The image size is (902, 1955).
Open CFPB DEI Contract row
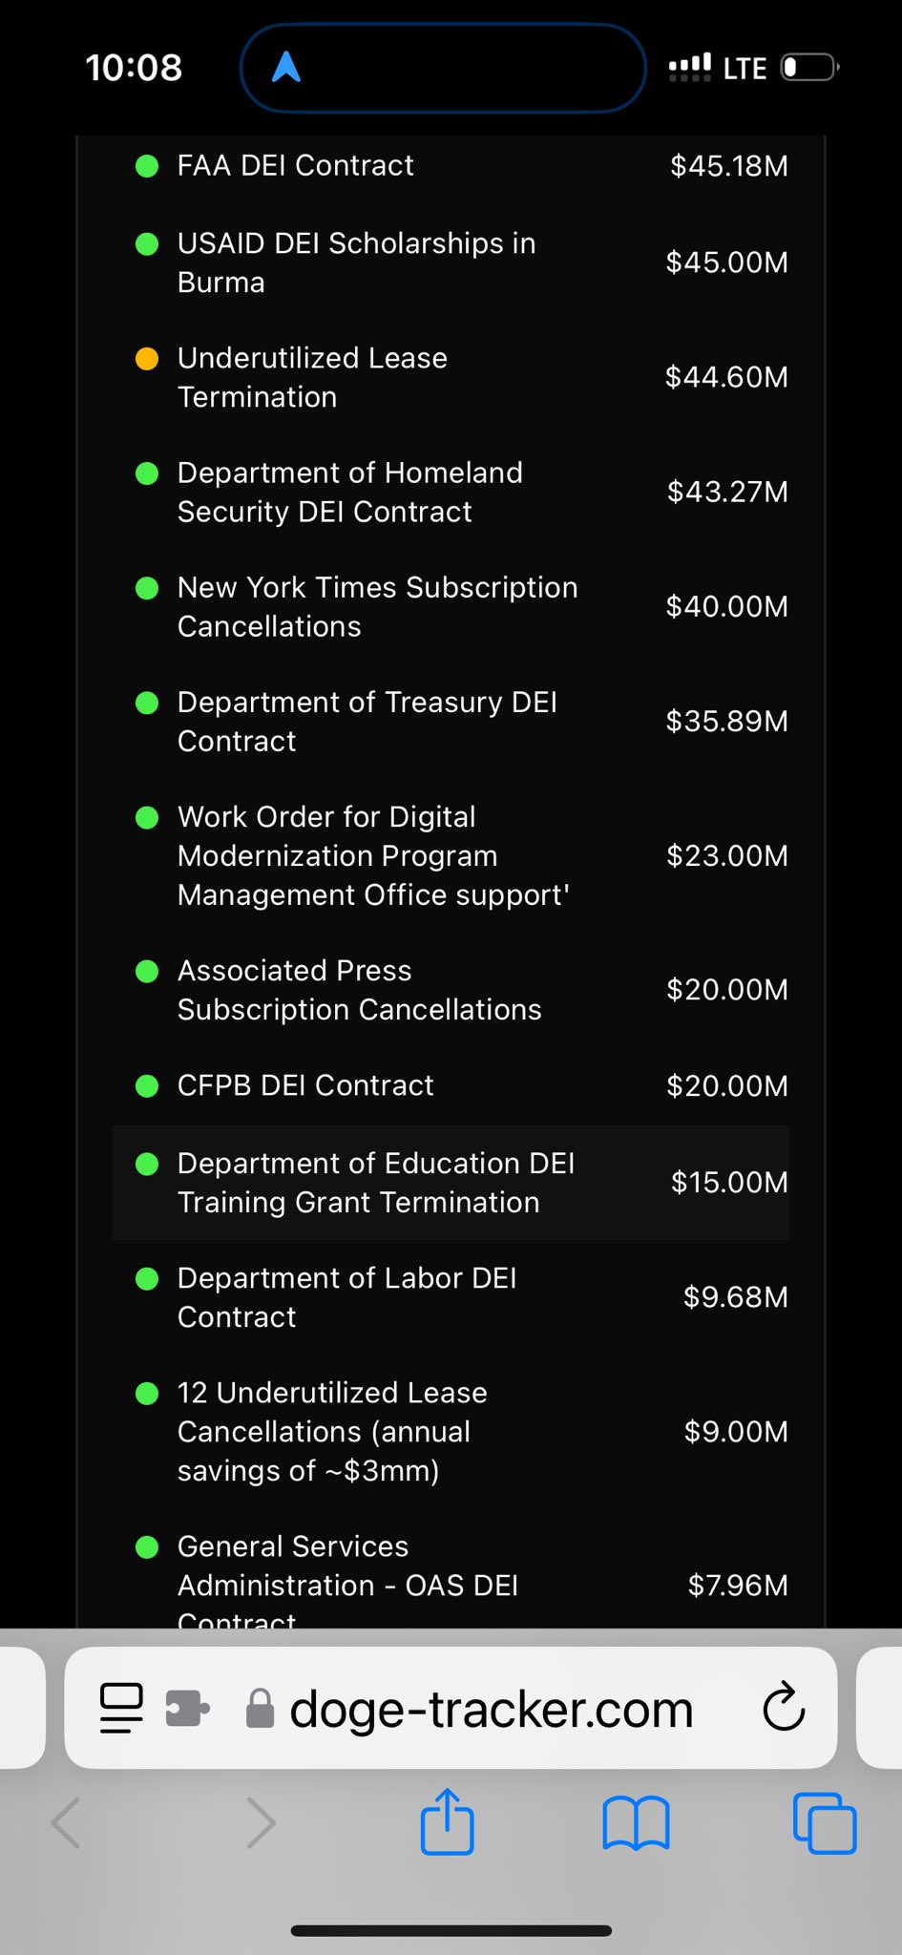305,1085
